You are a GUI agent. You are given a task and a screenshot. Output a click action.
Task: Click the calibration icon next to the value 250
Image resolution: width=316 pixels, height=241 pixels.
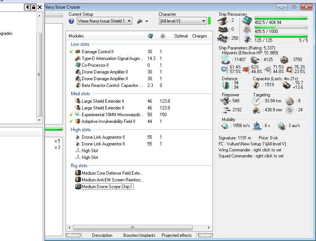tap(223, 38)
